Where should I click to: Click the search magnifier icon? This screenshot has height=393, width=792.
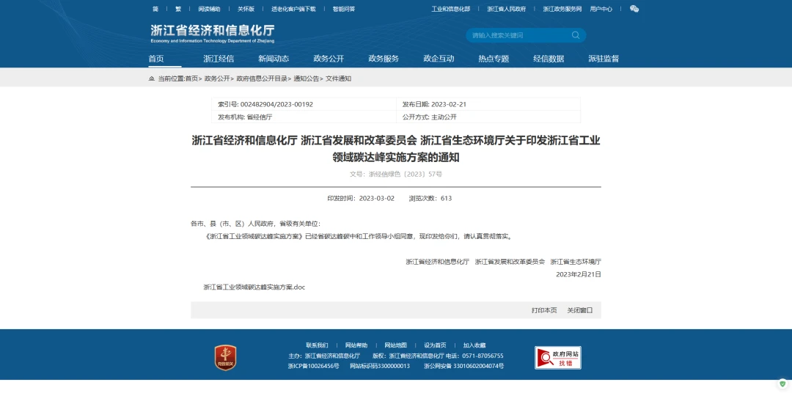click(x=576, y=35)
